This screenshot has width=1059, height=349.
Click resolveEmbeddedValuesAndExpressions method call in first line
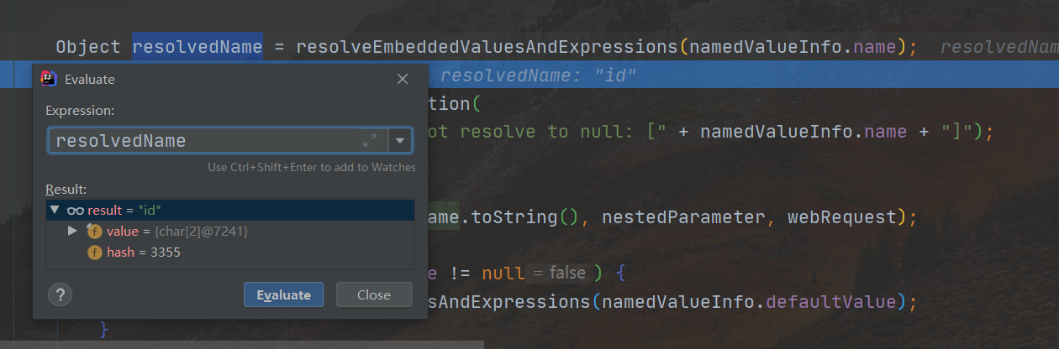(487, 47)
